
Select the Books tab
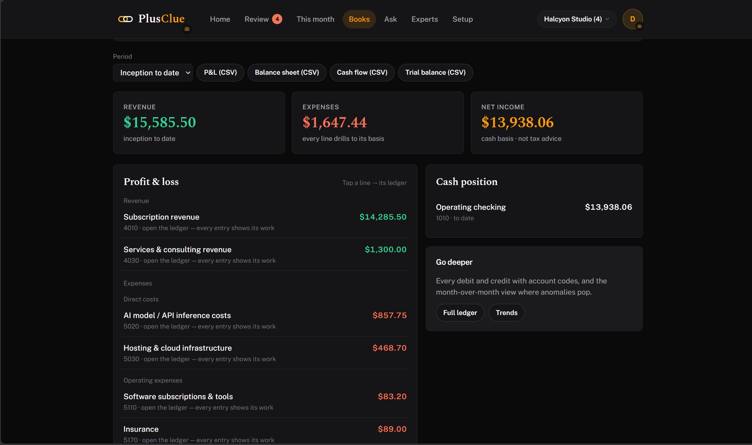[x=359, y=19]
